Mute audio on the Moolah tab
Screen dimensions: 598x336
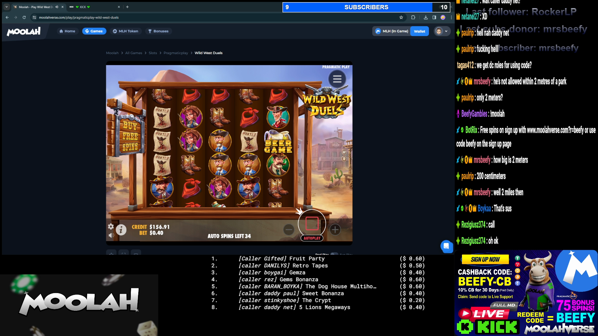coord(57,7)
